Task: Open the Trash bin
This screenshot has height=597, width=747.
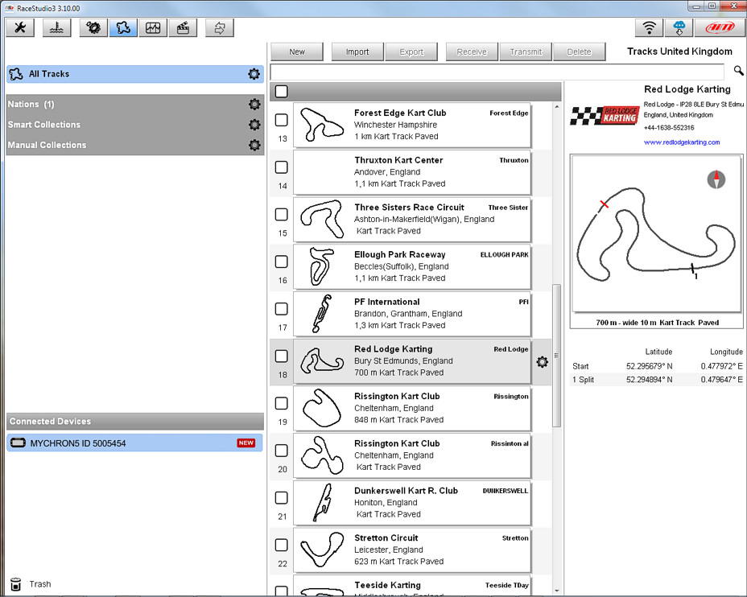Action: coord(16,584)
